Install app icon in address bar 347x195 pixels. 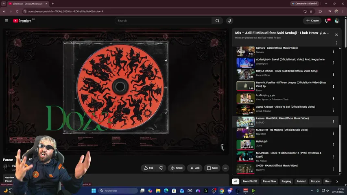tap(305, 11)
